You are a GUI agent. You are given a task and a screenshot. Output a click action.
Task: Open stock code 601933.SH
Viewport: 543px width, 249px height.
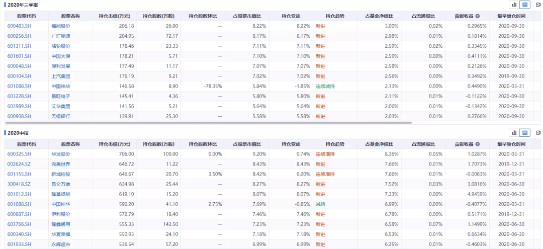(x=20, y=244)
